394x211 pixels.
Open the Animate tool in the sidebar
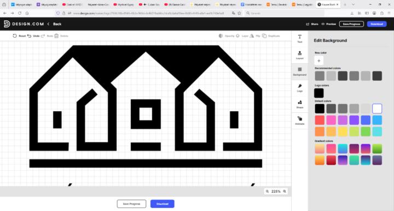(299, 120)
